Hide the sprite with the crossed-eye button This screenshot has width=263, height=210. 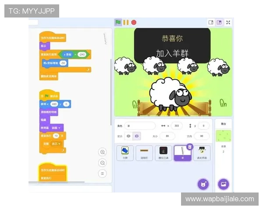pos(137,136)
